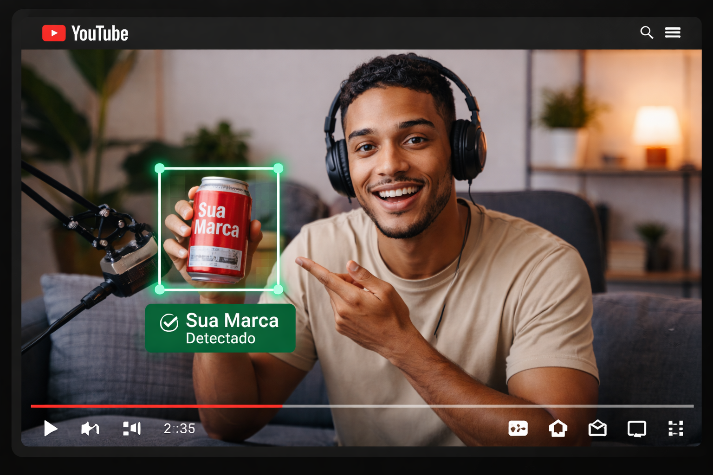The width and height of the screenshot is (713, 475).
Task: Click the top-left green bounding box handle
Action: pos(160,168)
